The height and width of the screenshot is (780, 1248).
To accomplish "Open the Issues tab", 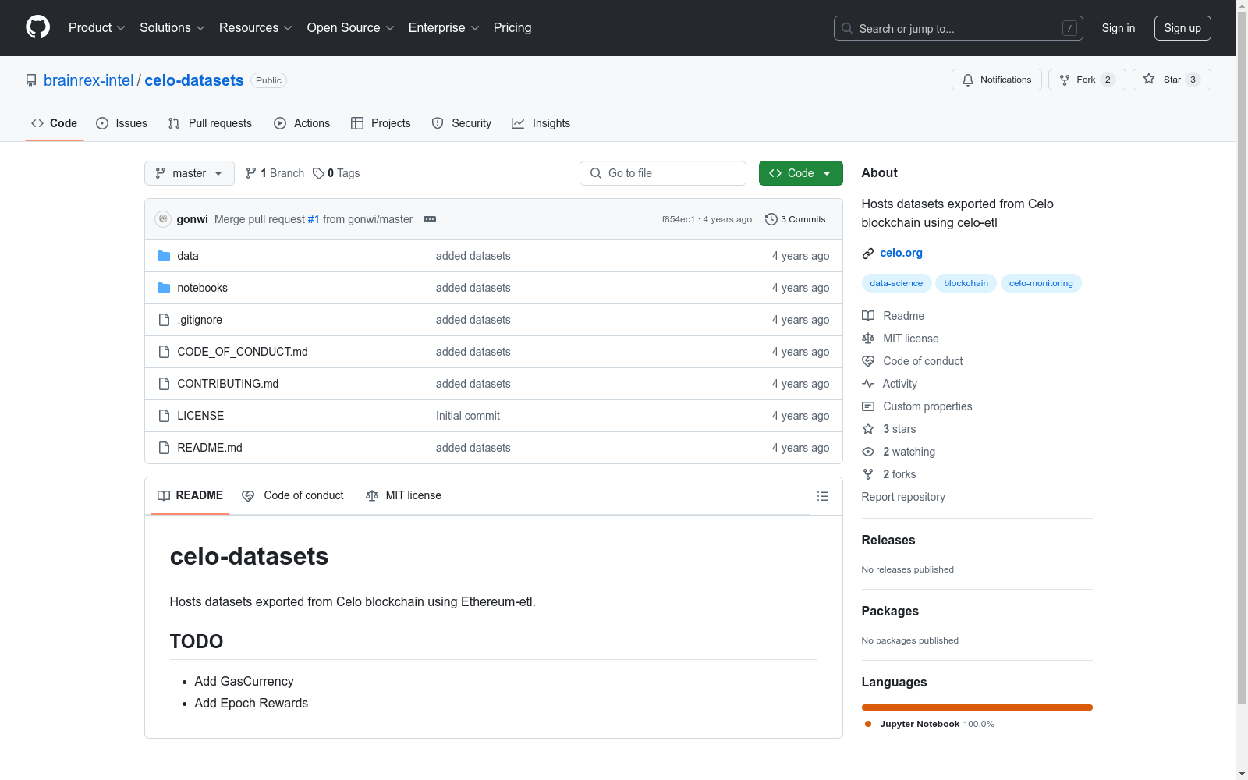I will pos(122,123).
